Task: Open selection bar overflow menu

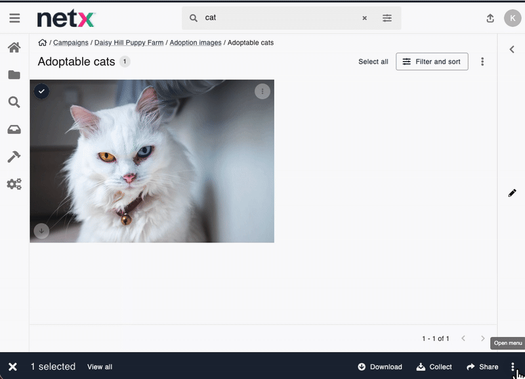Action: [513, 367]
